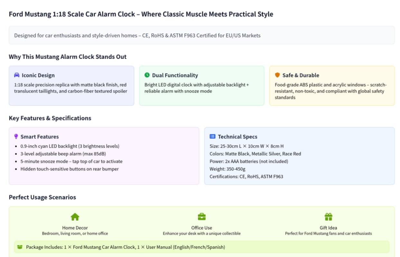Click the car icon beside Iconic Design
Screen dimensions: 400x257
pos(17,75)
